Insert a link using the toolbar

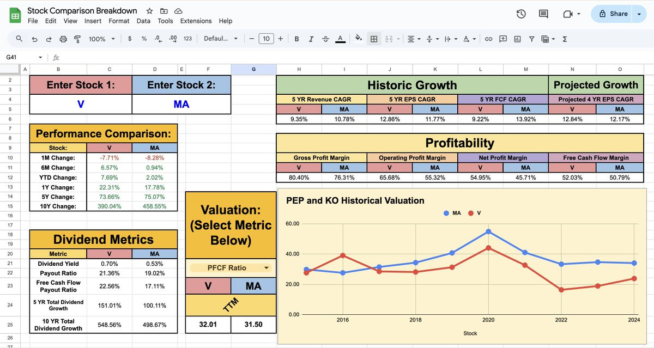tap(489, 39)
